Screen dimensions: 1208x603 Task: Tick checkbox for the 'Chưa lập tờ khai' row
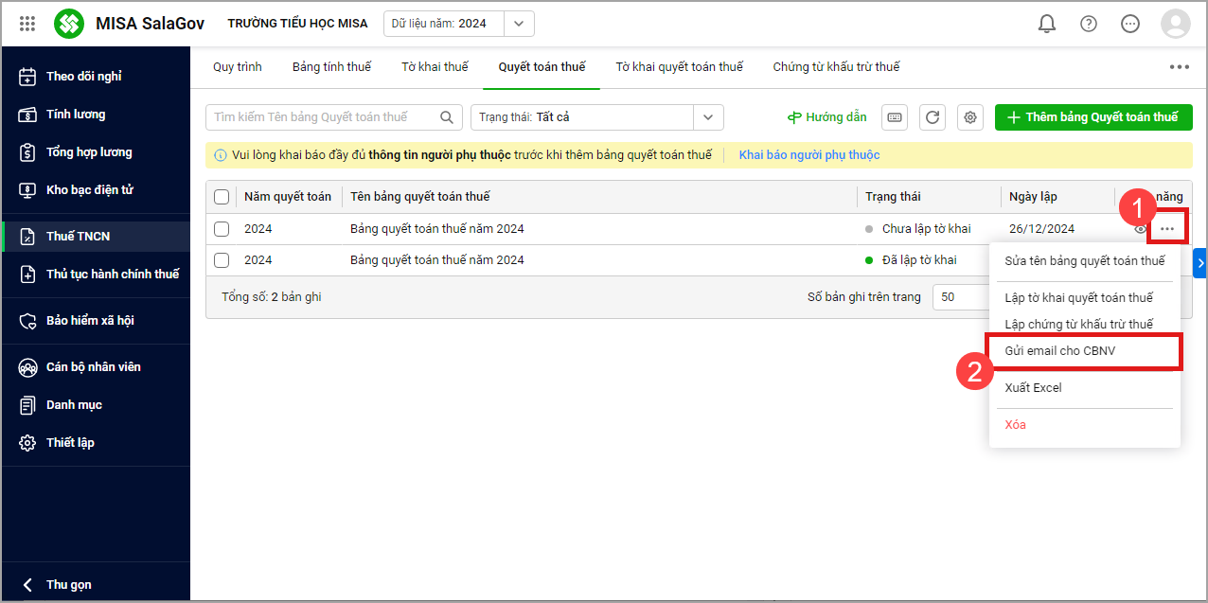point(222,229)
